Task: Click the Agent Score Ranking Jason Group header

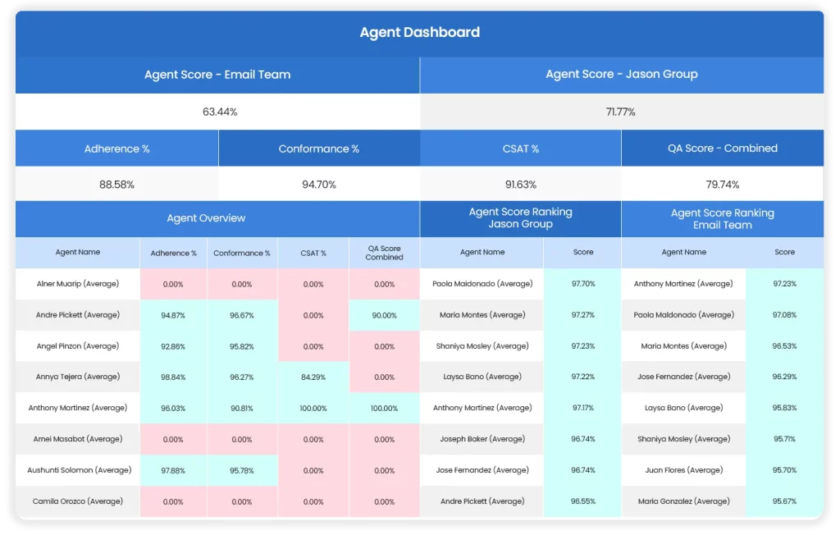Action: [x=520, y=218]
